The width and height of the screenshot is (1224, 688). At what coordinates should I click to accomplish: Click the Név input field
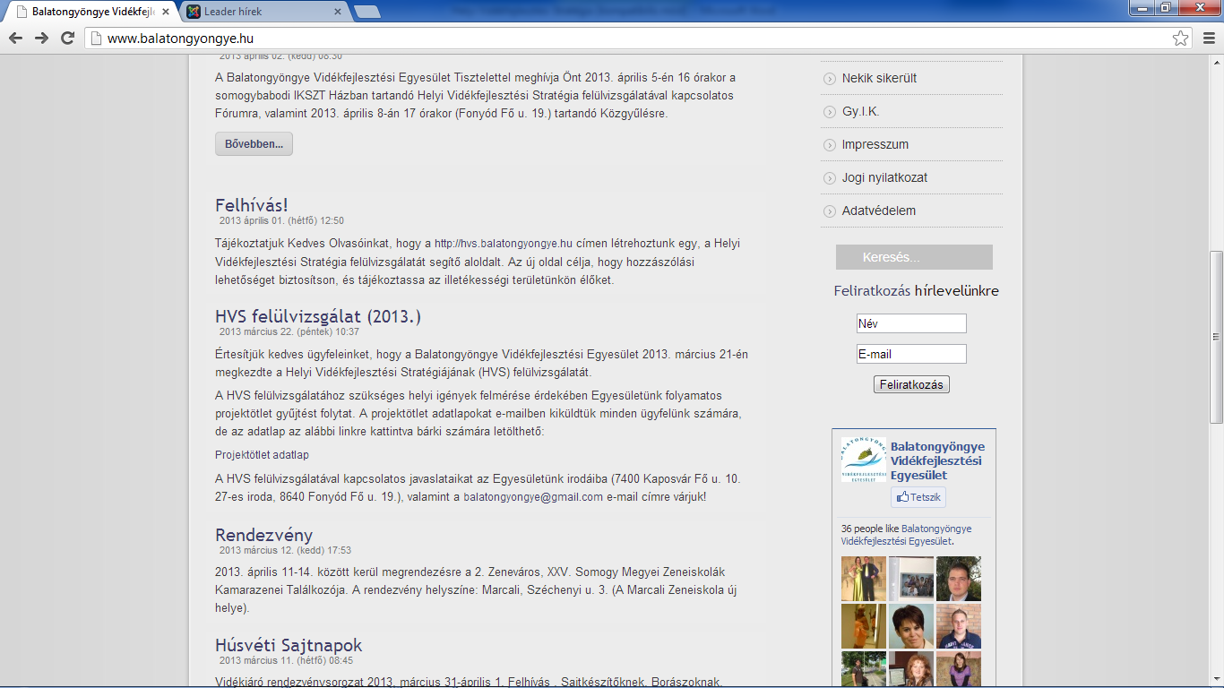pyautogui.click(x=911, y=323)
